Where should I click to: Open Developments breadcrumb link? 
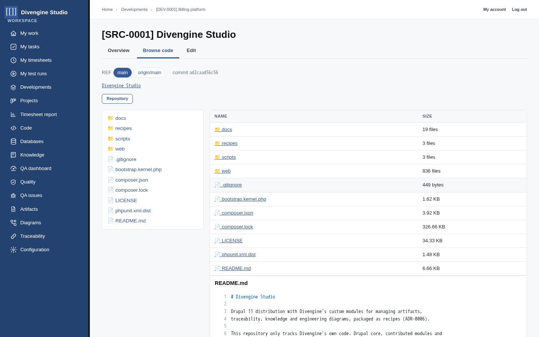[x=134, y=9]
